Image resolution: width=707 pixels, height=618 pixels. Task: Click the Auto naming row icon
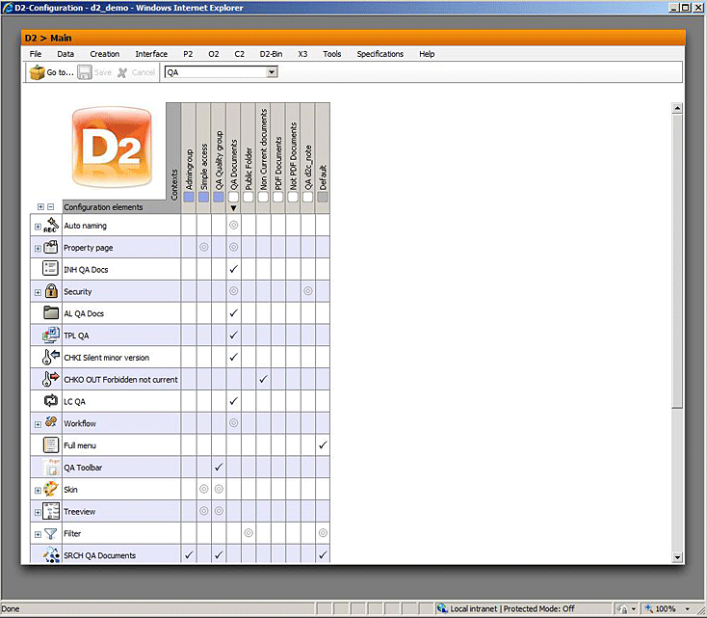pos(52,226)
